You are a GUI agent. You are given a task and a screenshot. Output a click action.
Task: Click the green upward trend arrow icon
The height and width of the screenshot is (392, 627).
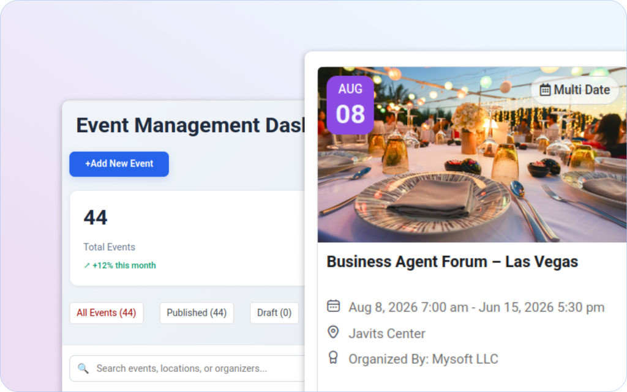87,265
